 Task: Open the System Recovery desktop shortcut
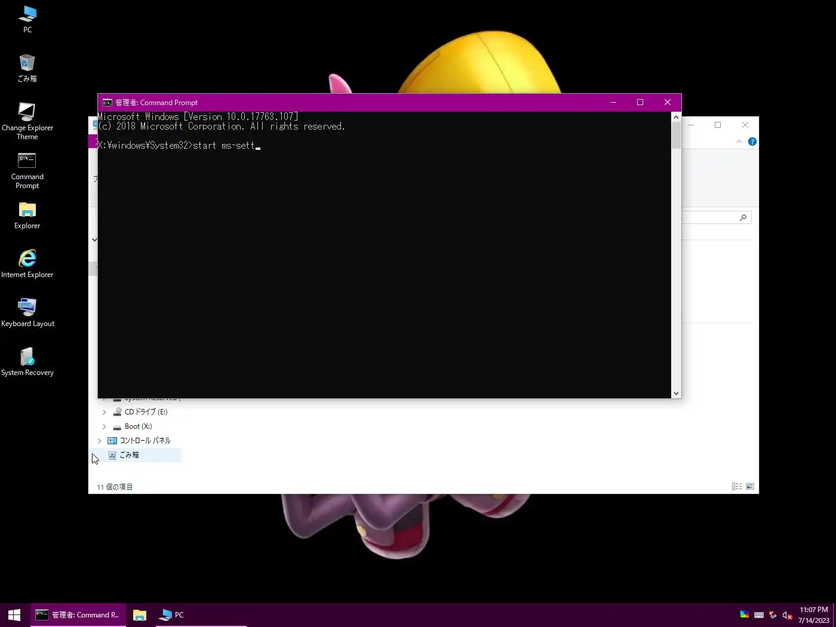tap(27, 362)
